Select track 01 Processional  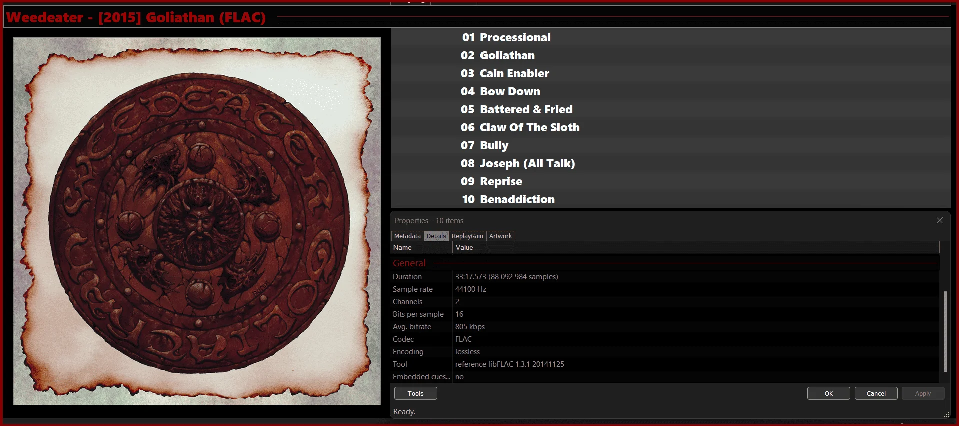[670, 37]
